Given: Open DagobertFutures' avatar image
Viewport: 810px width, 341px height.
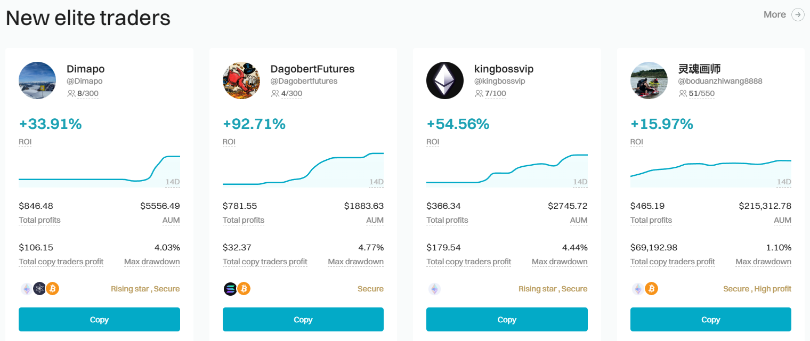Looking at the screenshot, I should [x=241, y=80].
